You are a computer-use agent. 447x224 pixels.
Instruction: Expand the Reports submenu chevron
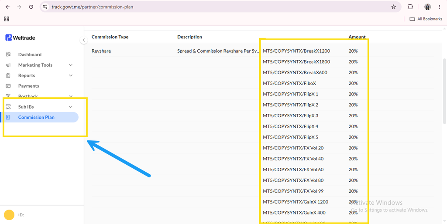71,75
